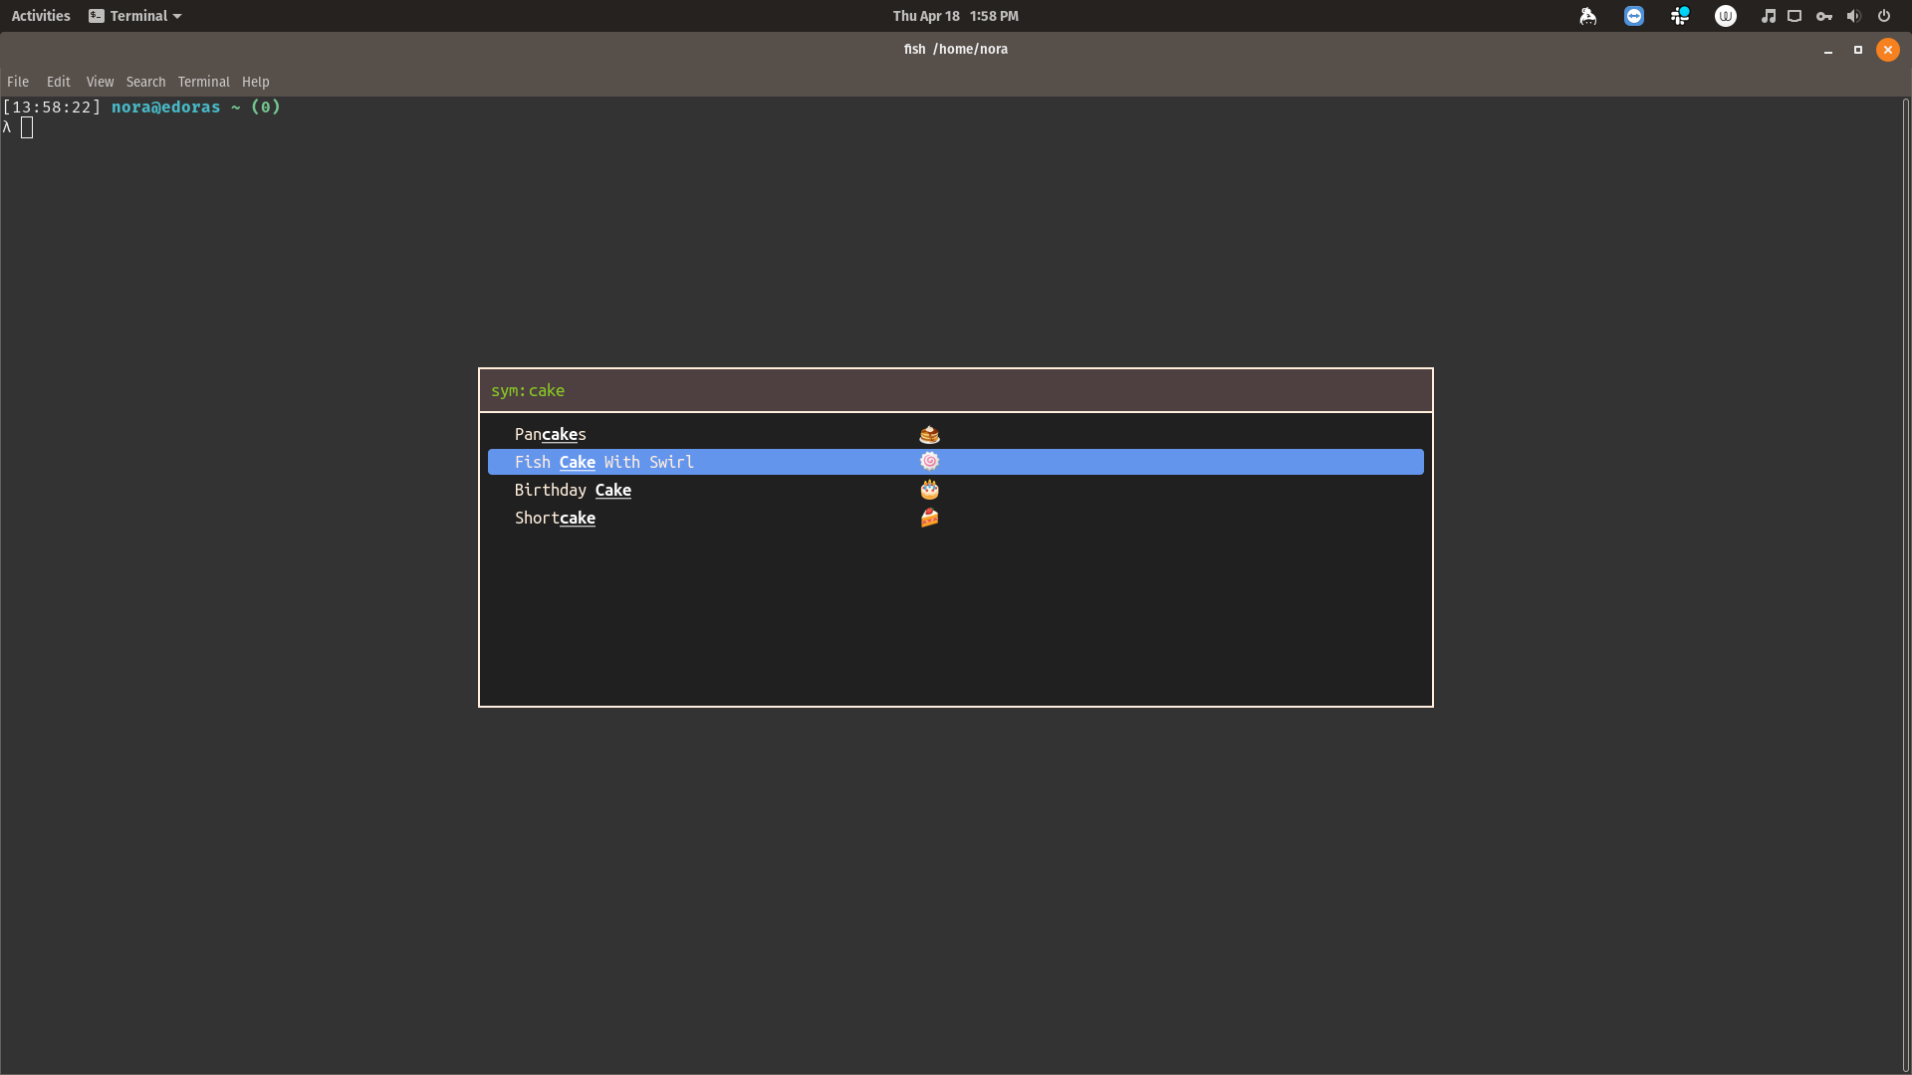Click the sym: cake search field

954,390
